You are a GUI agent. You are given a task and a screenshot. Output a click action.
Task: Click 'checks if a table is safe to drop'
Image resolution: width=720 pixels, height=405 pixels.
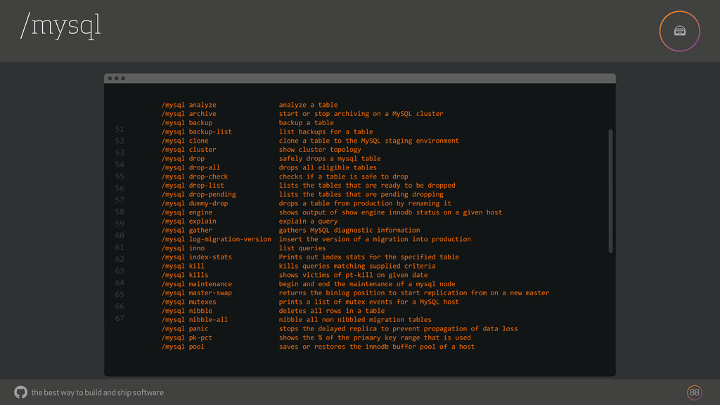point(343,176)
